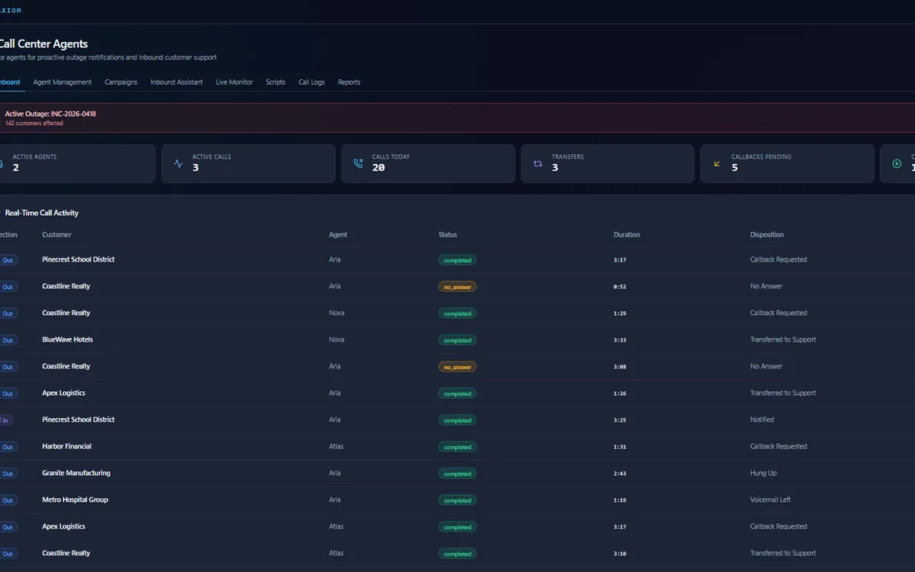Click Coastline Realty in the 1:29 call row
This screenshot has height=572, width=915.
click(66, 313)
